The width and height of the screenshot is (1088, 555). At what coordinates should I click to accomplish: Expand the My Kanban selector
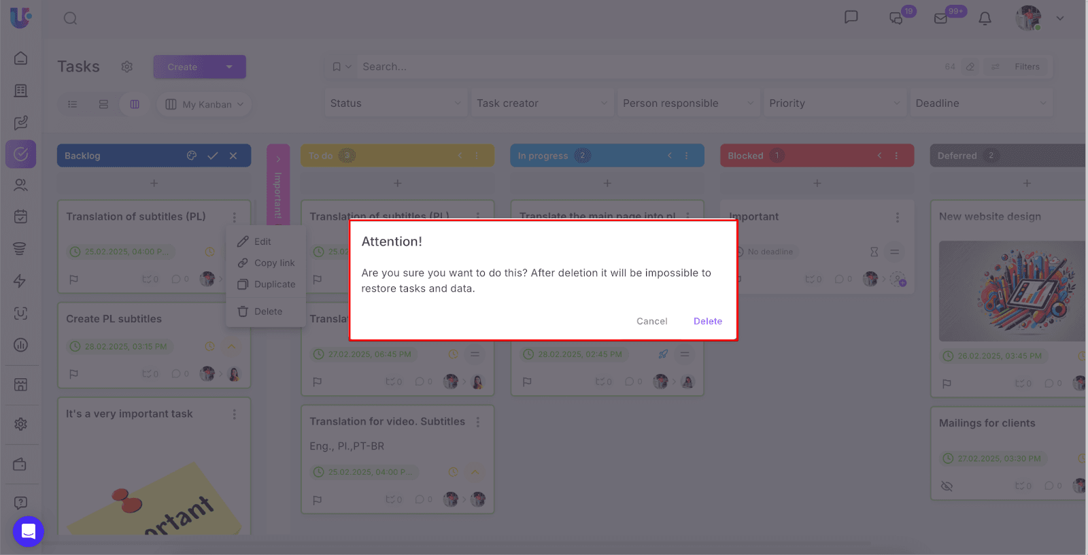coord(205,104)
